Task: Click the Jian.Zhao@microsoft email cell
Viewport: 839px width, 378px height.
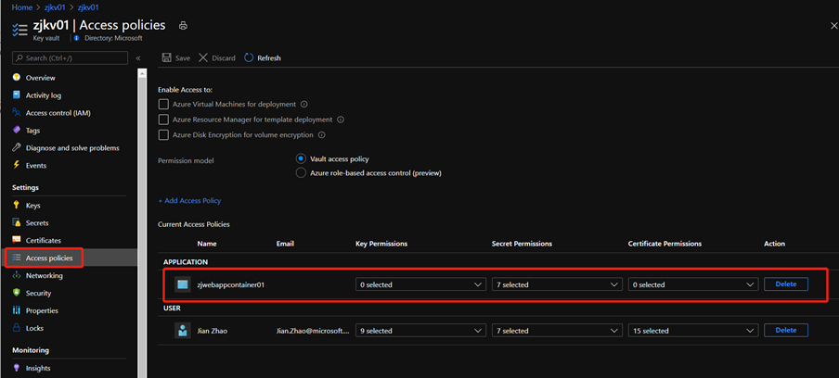Action: click(x=313, y=331)
